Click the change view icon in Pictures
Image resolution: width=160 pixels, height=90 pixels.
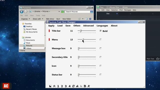point(79,19)
